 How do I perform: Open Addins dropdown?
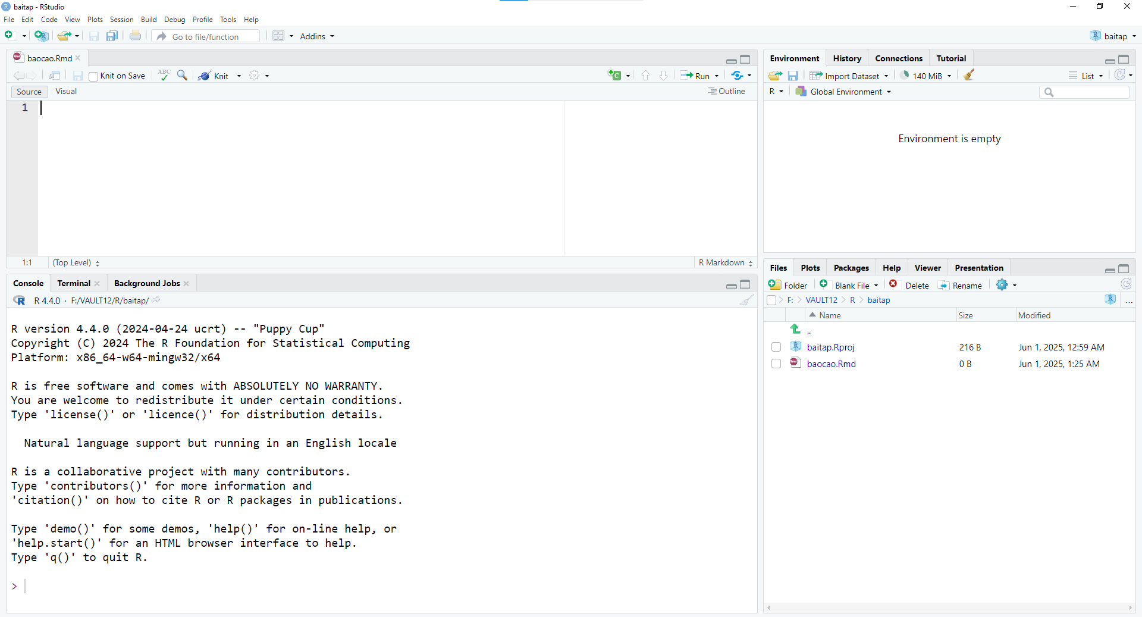317,36
